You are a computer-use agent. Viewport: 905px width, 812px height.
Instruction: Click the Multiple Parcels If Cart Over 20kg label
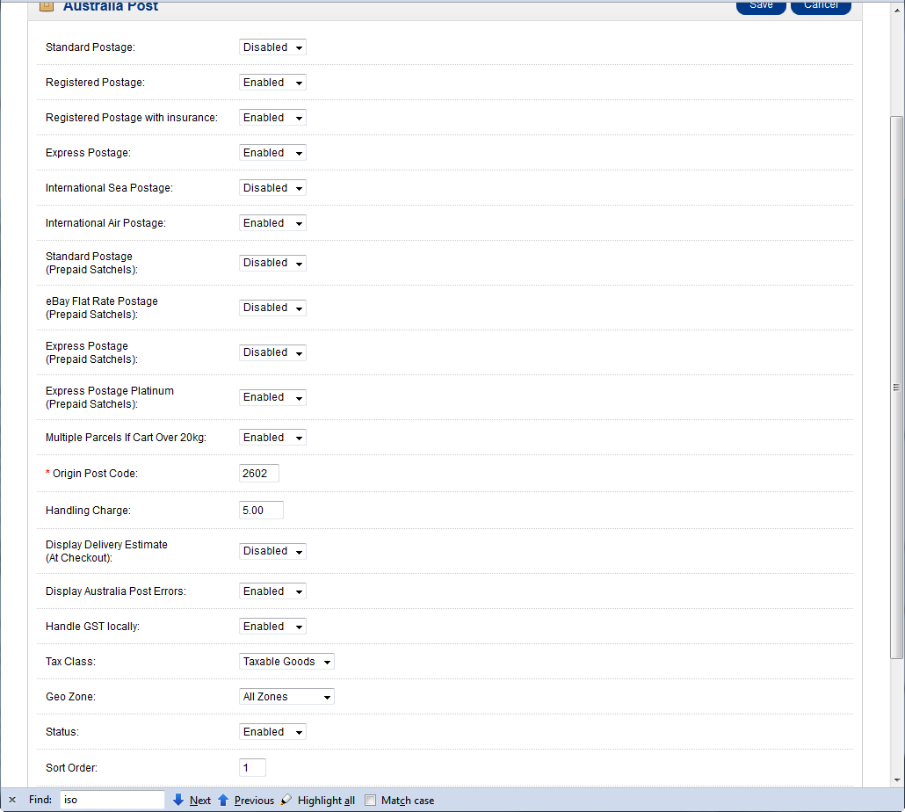click(126, 438)
